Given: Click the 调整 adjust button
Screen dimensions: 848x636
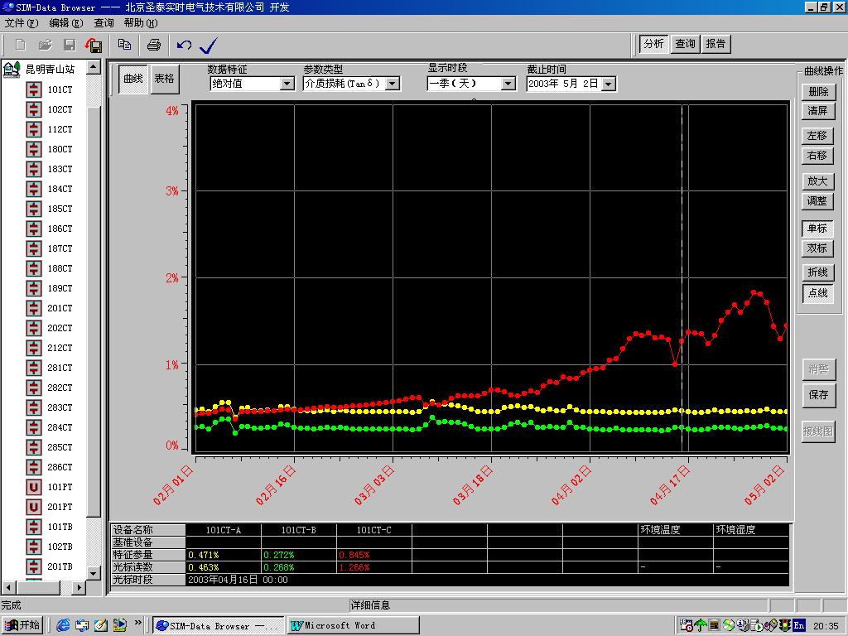Looking at the screenshot, I should [817, 201].
